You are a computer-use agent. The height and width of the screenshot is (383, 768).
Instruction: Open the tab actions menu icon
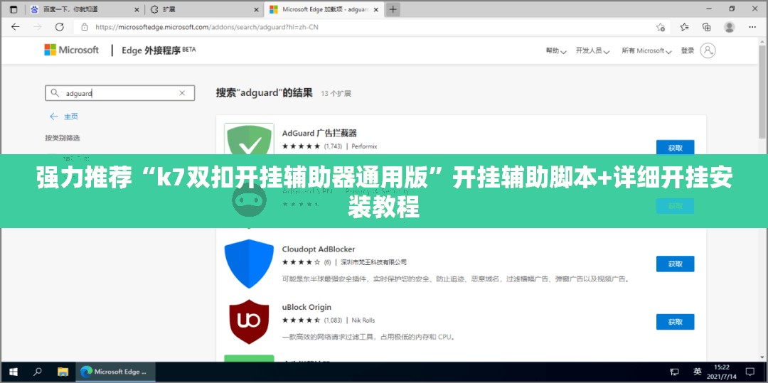pyautogui.click(x=14, y=9)
